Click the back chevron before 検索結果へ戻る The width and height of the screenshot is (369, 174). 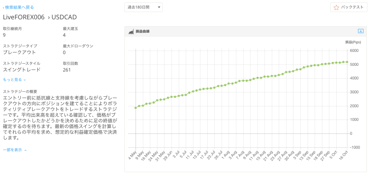coord(3,8)
